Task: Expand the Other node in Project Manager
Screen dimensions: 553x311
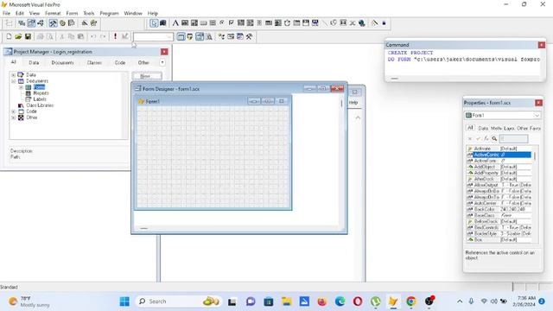Action: coord(14,117)
